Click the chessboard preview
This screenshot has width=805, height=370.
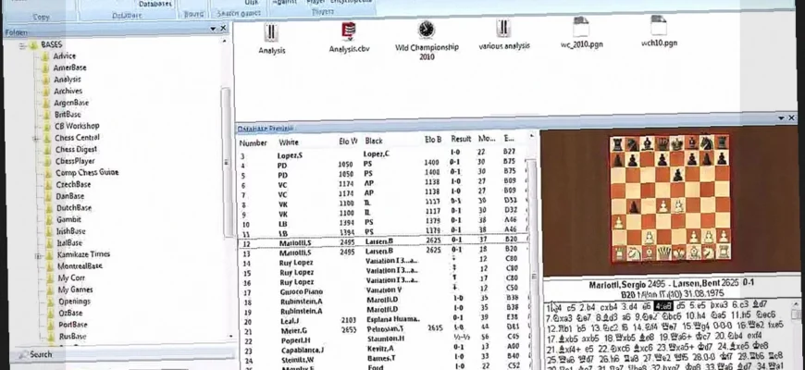click(x=669, y=199)
